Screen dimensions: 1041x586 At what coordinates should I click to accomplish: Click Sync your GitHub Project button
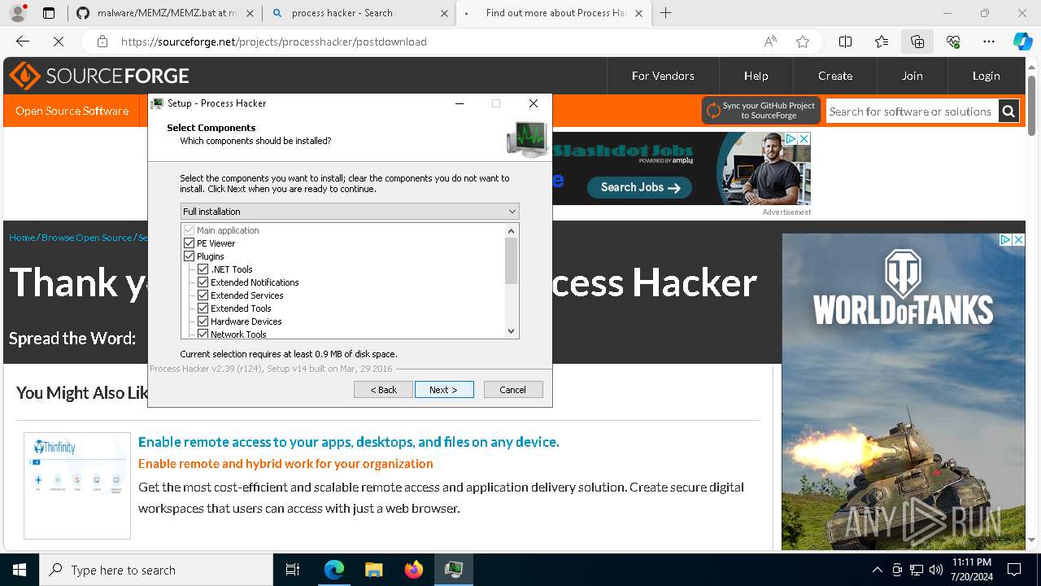(761, 111)
